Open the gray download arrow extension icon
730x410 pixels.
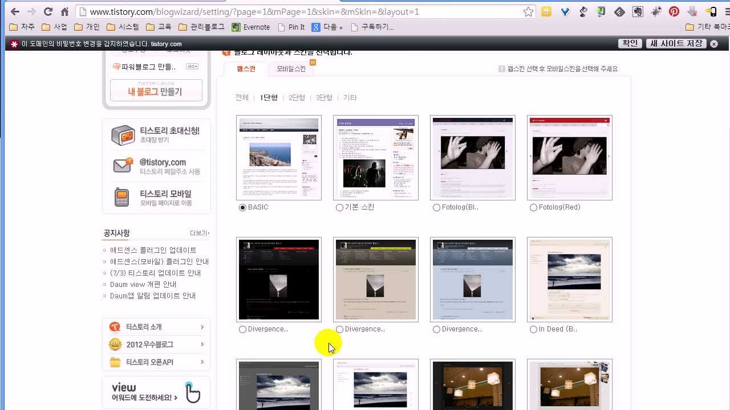(x=692, y=11)
